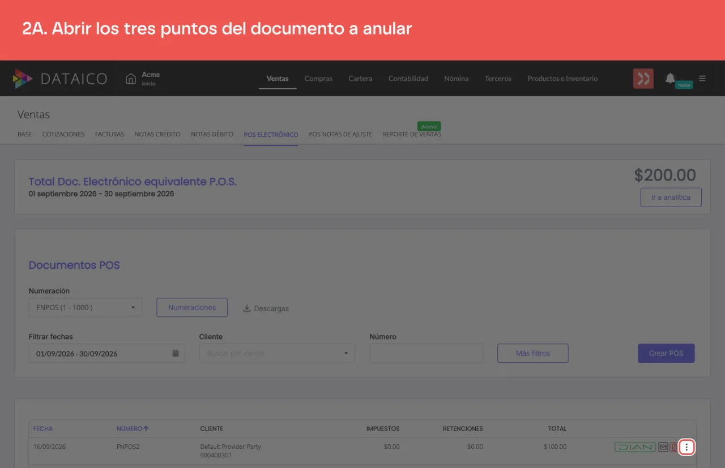Click the envelope email icon for FNPOS2

coord(663,447)
